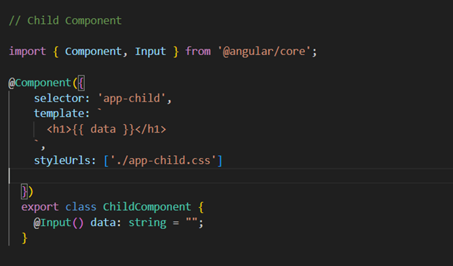Click the 'selector' property name
The image size is (453, 266).
(59, 99)
